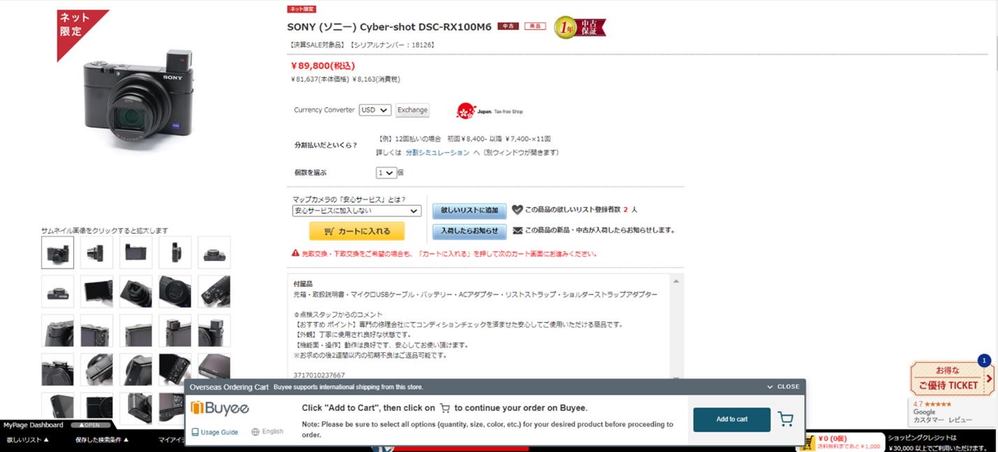The image size is (998, 452).
Task: Click the product title SONY Cyber-shot DSC-RX100M6
Action: click(389, 27)
